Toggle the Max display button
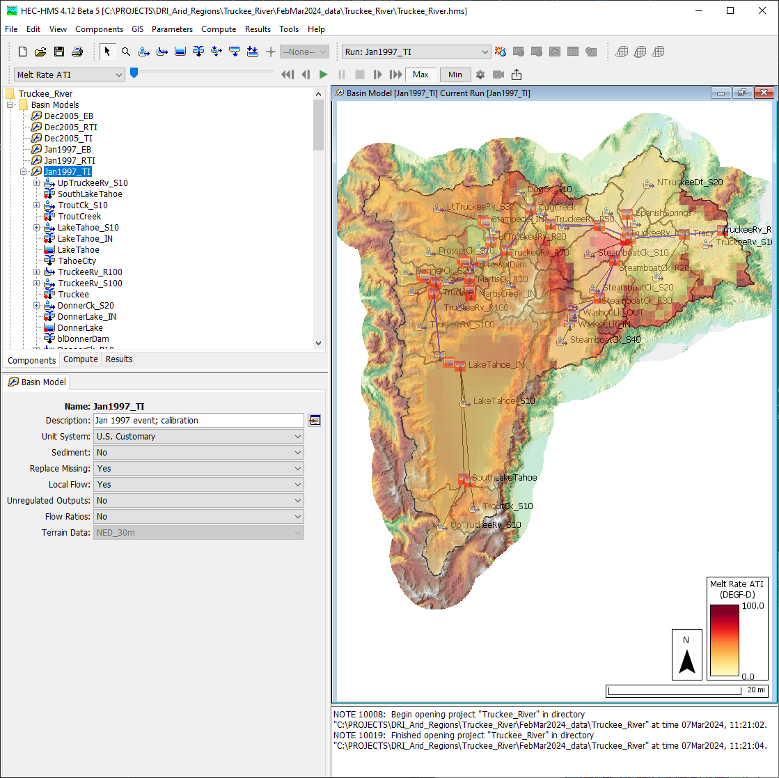 (x=420, y=75)
